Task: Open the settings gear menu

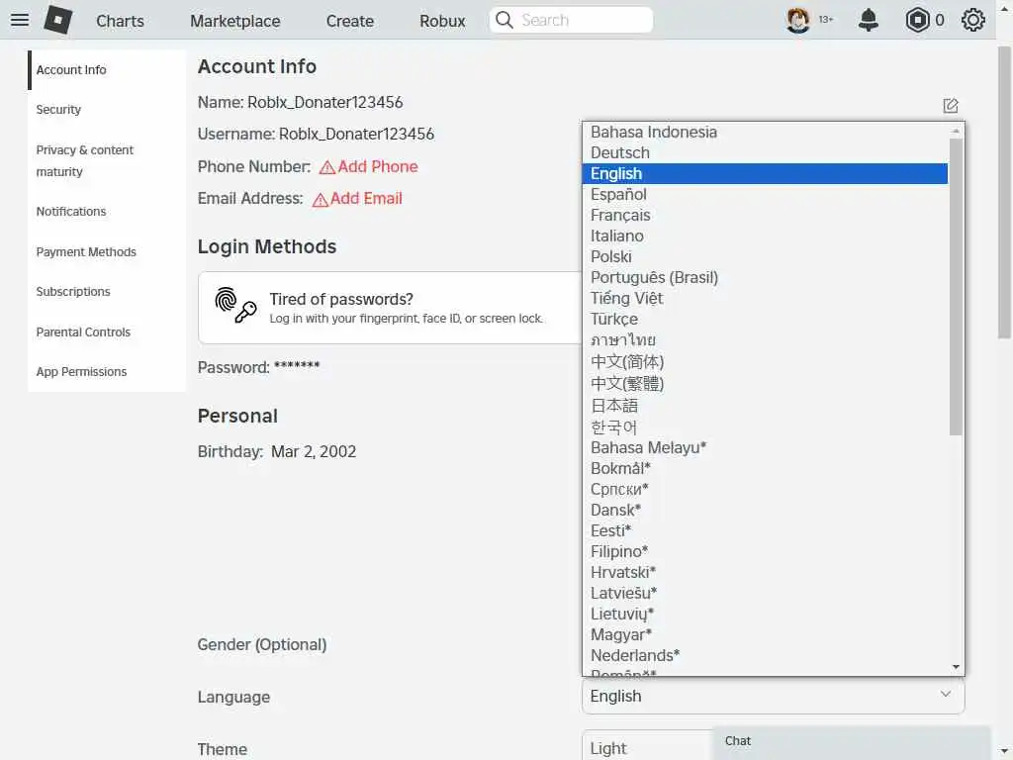Action: (973, 20)
